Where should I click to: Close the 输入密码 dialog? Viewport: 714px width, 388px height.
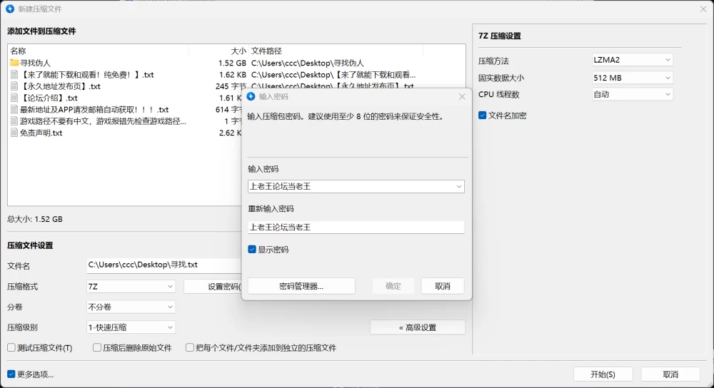tap(462, 96)
